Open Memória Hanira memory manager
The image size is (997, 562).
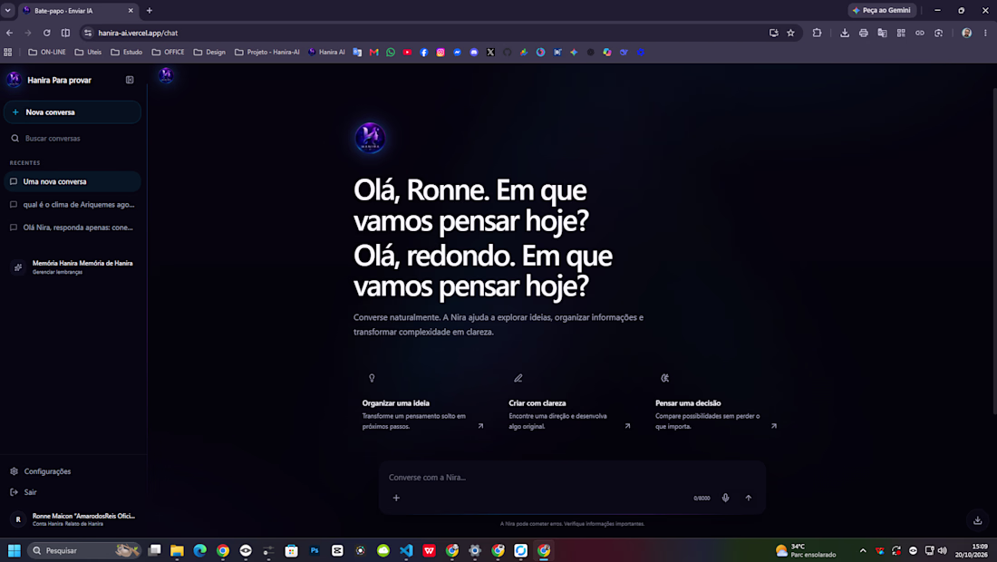73,267
